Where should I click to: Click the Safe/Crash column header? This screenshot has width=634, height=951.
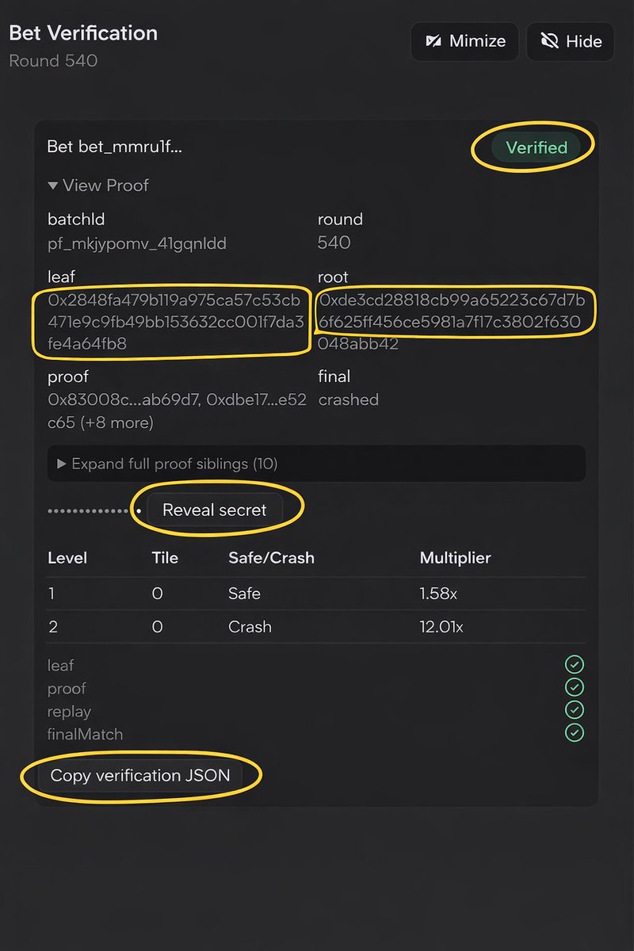(271, 558)
